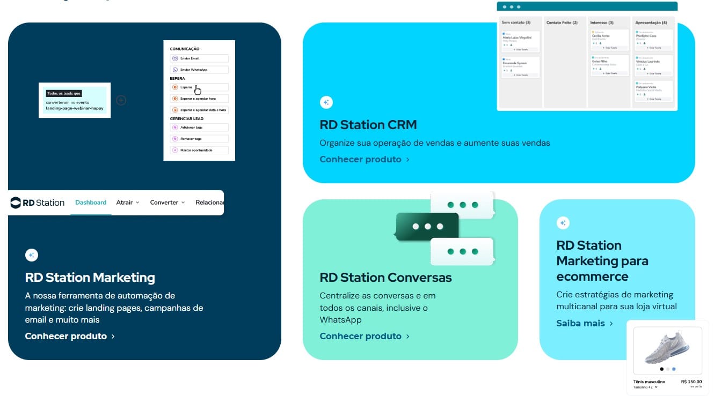Viewport: 714px width, 396px height.
Task: Click the RD Station logo in the dashboard bar
Action: 38,203
